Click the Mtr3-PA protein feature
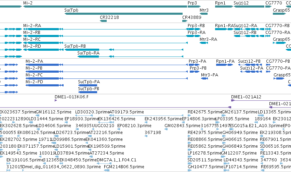The width and height of the screenshot is (291, 172). tap(204, 79)
